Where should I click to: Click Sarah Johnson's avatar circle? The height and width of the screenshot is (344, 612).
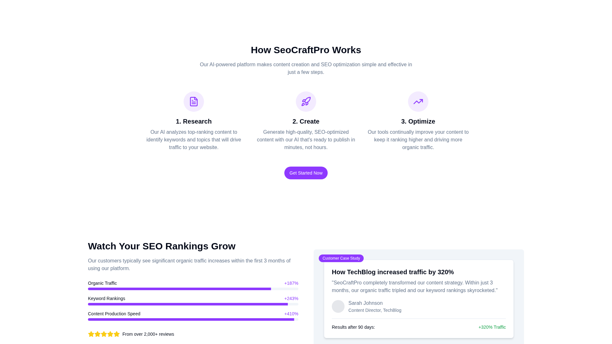[338, 306]
